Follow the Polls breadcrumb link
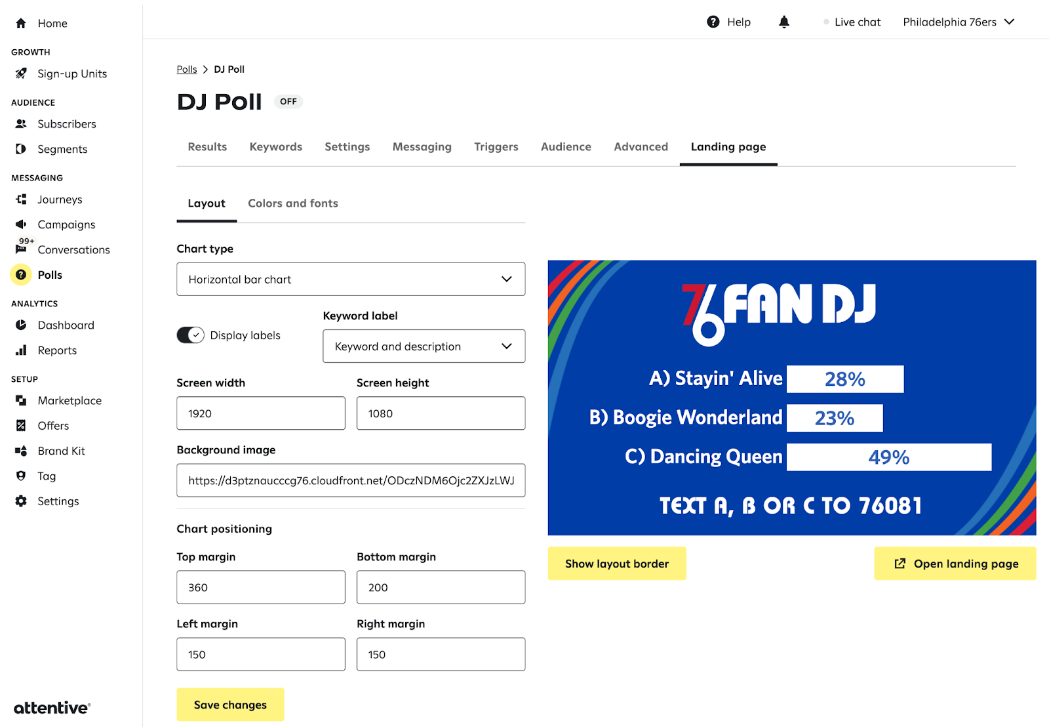This screenshot has height=727, width=1049. click(x=186, y=70)
